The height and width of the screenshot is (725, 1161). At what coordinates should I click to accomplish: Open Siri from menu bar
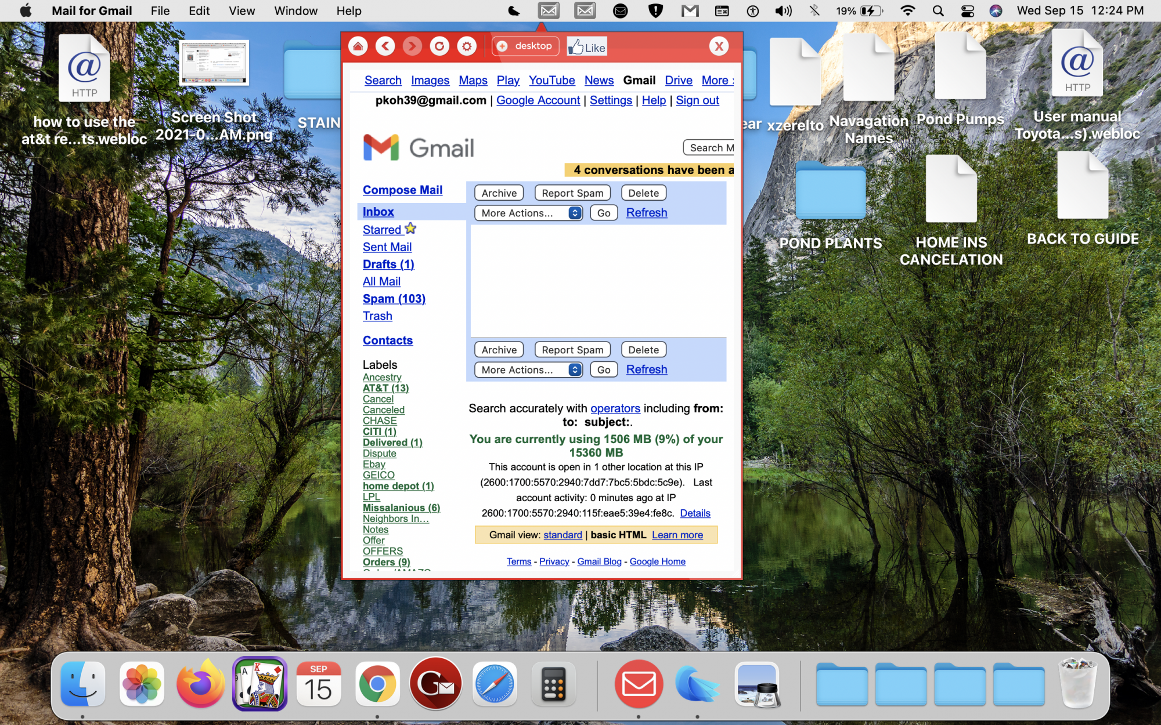996,10
